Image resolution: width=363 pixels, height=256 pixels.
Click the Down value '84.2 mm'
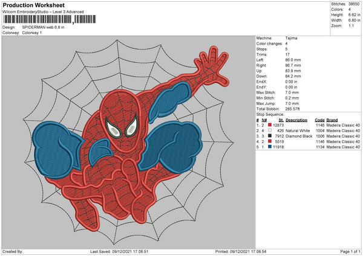pos(293,76)
